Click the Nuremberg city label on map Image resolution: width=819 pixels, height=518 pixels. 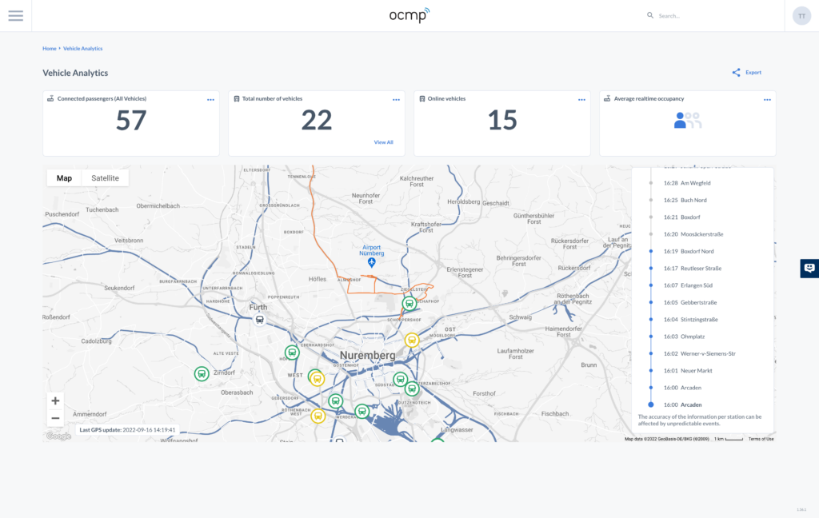368,356
